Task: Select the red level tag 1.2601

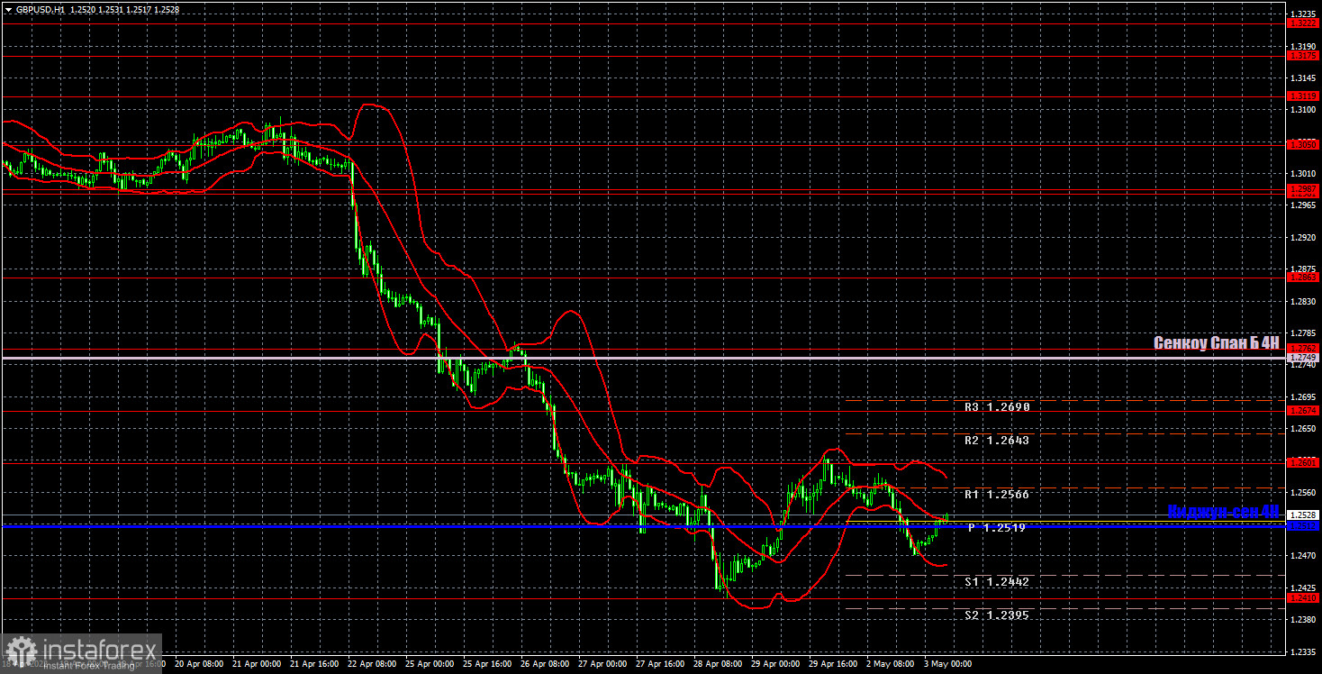Action: coord(1303,463)
